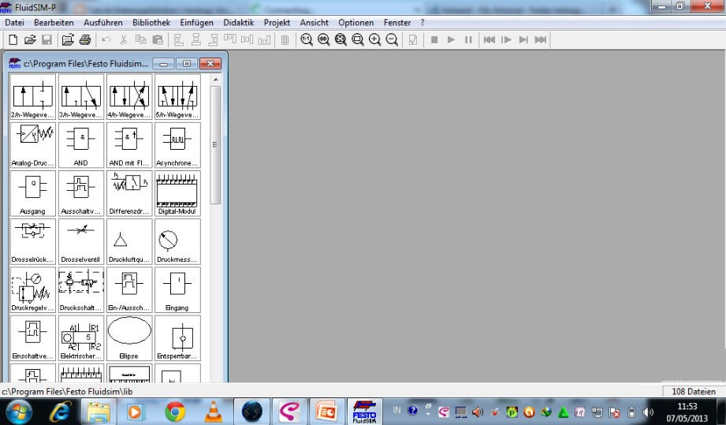Click the skip to end control
The height and width of the screenshot is (425, 726).
click(x=540, y=39)
